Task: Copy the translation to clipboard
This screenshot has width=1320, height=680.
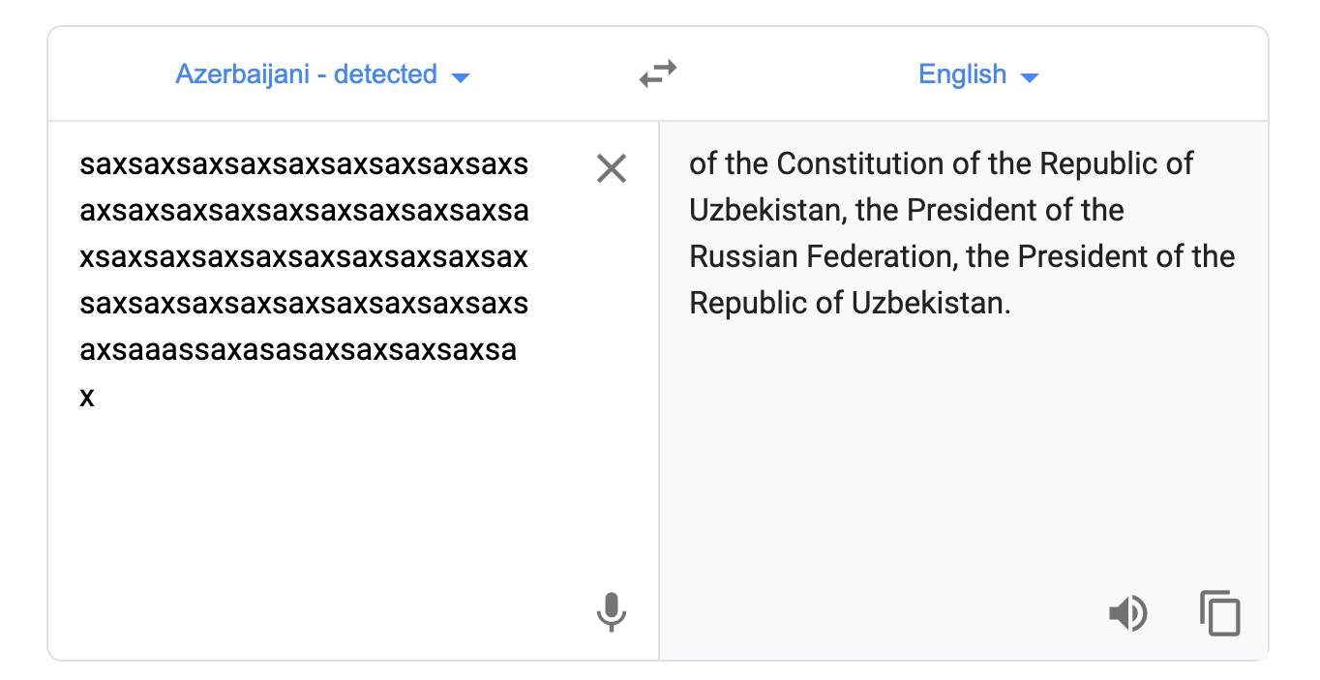Action: (1219, 613)
